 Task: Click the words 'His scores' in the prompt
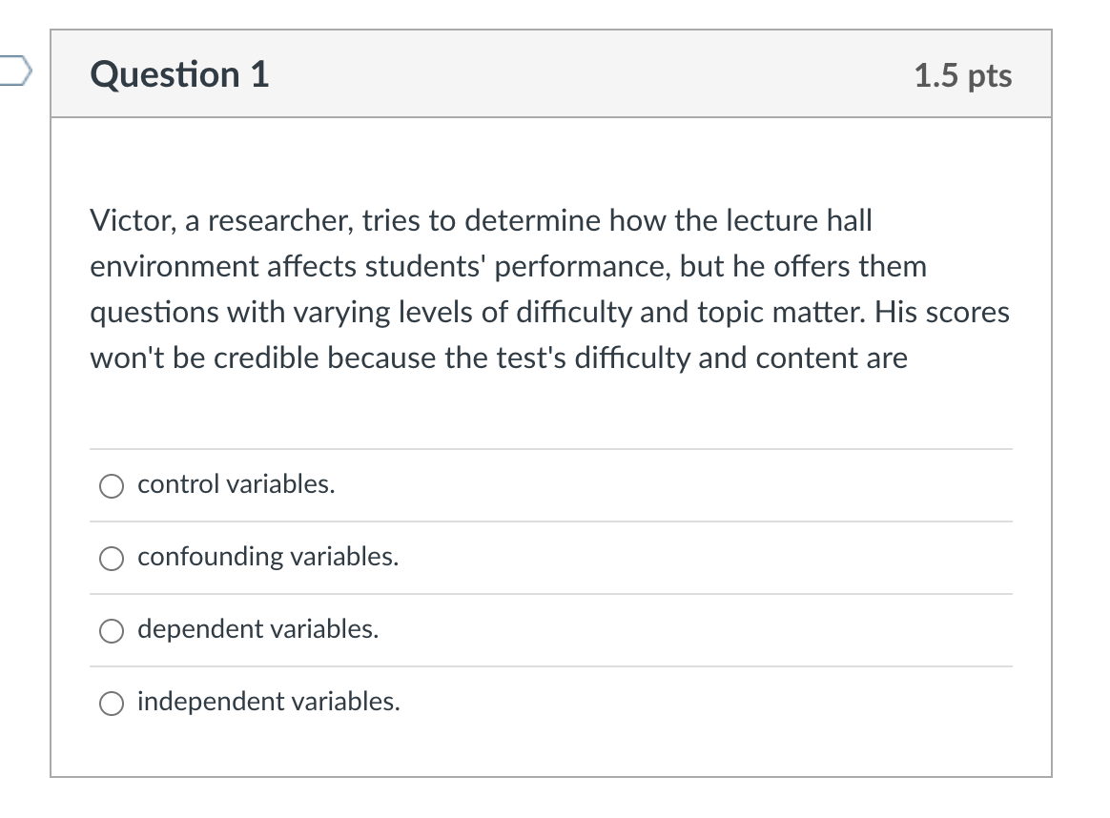pos(942,312)
